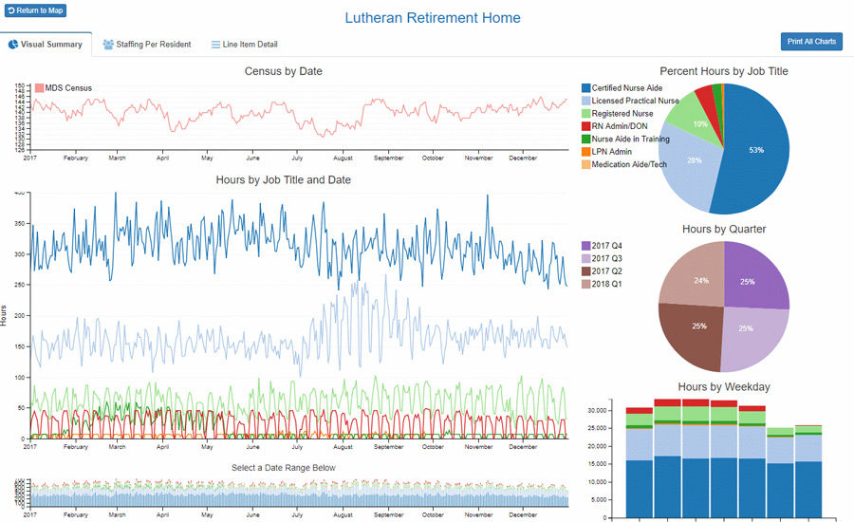Image resolution: width=854 pixels, height=522 pixels.
Task: Click the MDS Census legend color swatch
Action: tap(39, 87)
